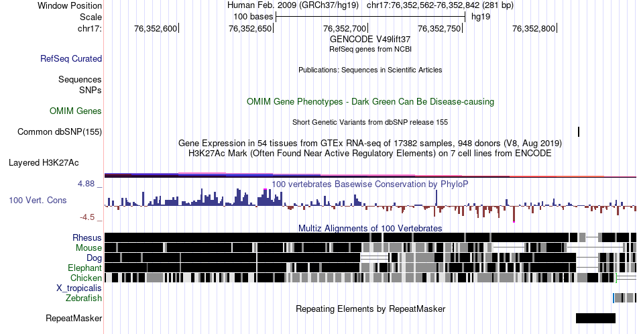Click the 76,352,800 ruler position
This screenshot has width=637, height=334.
[534, 28]
